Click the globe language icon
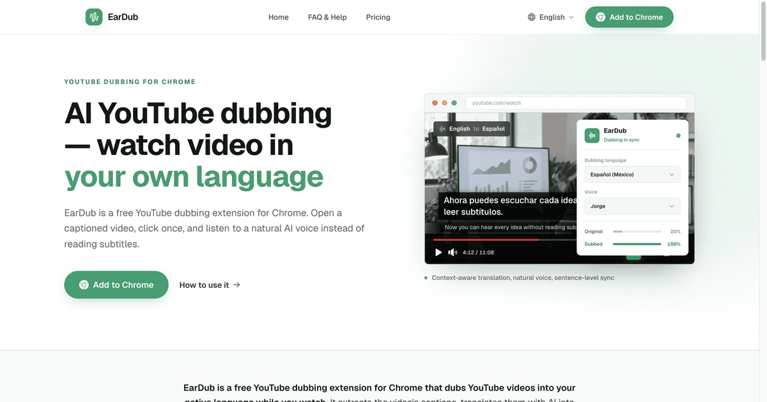The height and width of the screenshot is (402, 767). (531, 17)
